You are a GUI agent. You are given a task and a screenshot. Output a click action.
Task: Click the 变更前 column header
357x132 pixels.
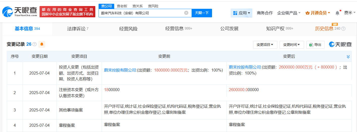pos(164,56)
